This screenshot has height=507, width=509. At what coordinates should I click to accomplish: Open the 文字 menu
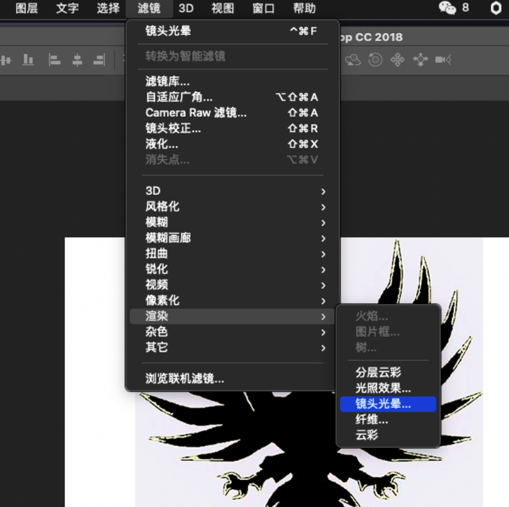pyautogui.click(x=67, y=8)
